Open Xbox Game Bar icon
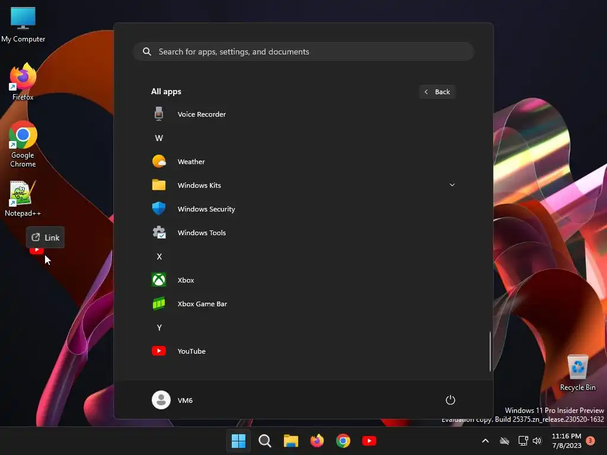Viewport: 607px width, 455px height. click(159, 304)
